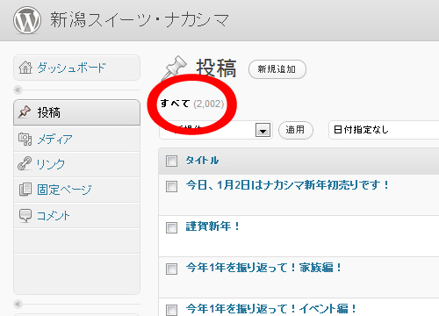Open the site title 新潟スイーツ・ナカシマ
Image resolution: width=439 pixels, height=316 pixels.
click(140, 20)
